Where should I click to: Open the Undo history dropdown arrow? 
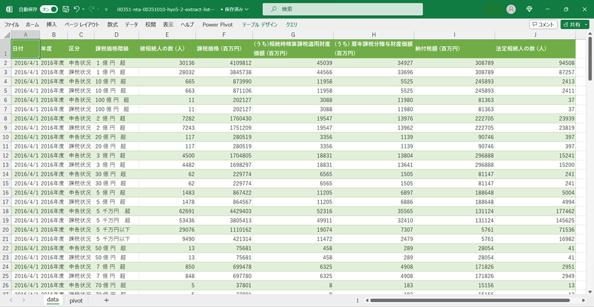84,9
